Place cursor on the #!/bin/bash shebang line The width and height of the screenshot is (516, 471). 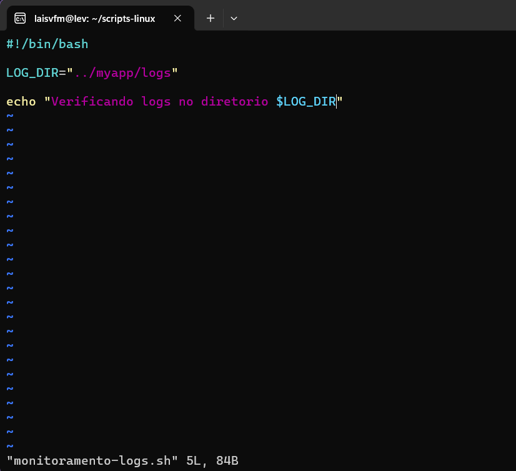click(47, 44)
